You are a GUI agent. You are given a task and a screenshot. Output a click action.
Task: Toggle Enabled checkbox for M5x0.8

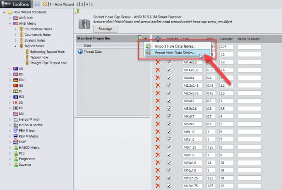[x=169, y=124]
